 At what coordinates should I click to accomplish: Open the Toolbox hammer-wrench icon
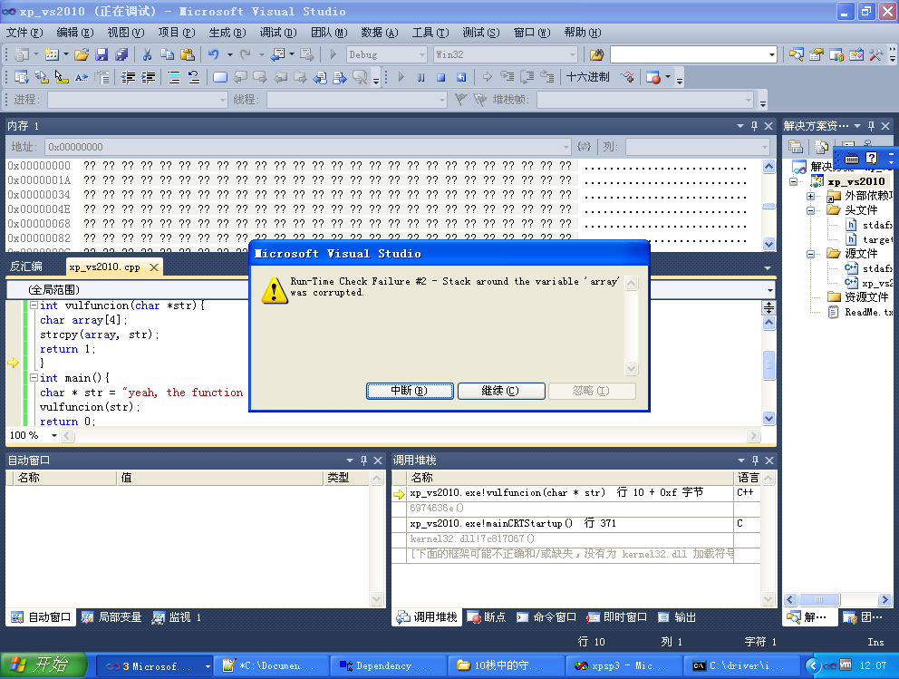point(875,54)
